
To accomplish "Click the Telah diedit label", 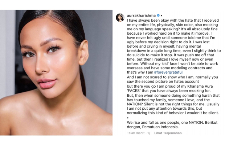I will tap(136, 133).
